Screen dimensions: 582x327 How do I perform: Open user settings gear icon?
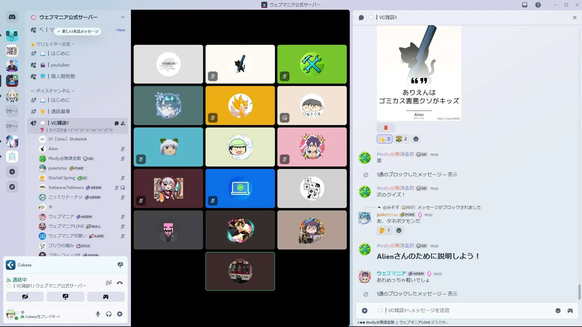tap(120, 314)
